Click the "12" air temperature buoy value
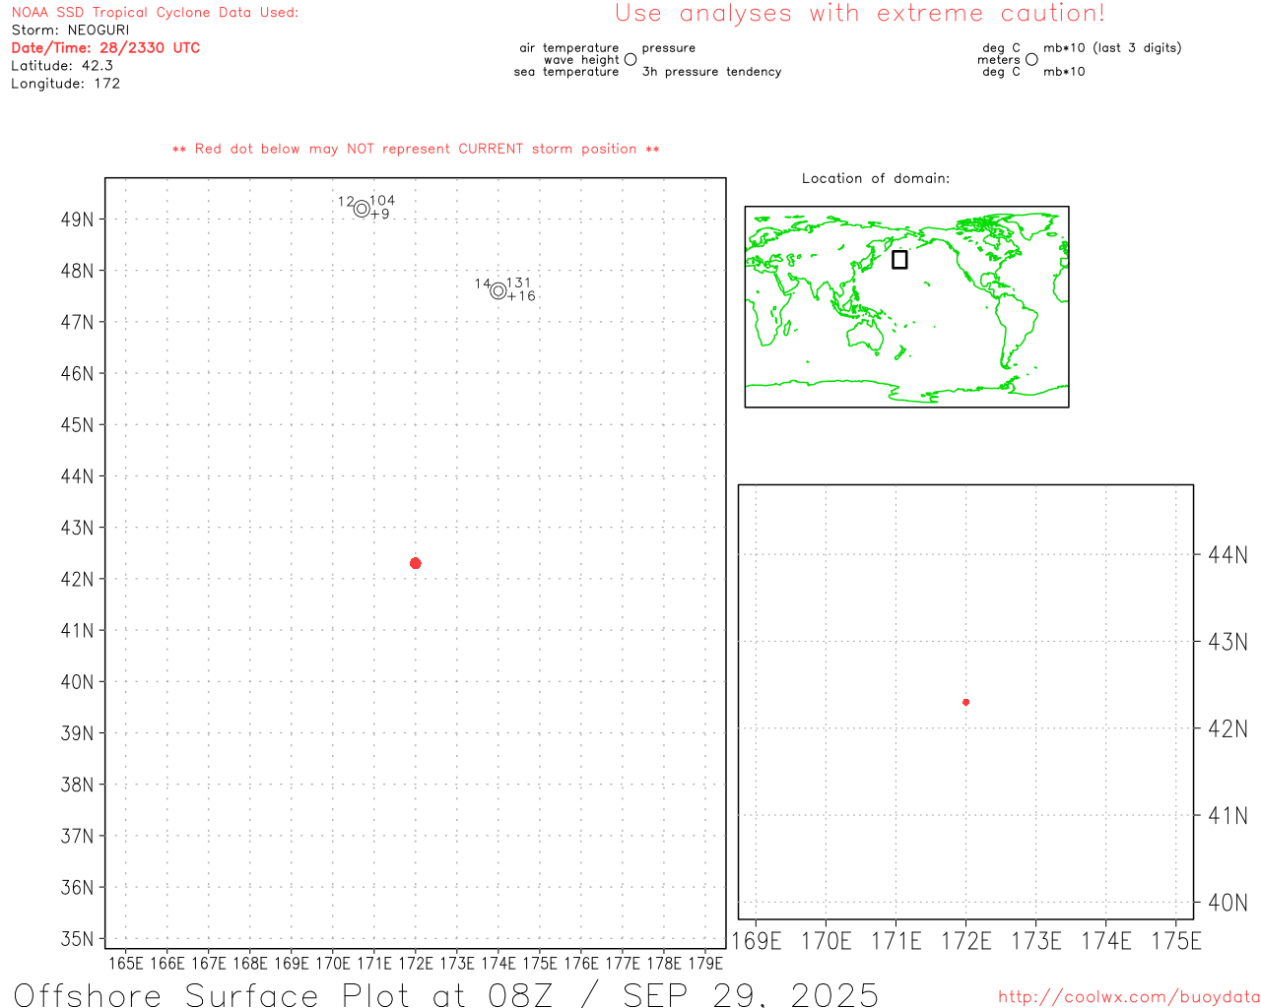 [346, 202]
